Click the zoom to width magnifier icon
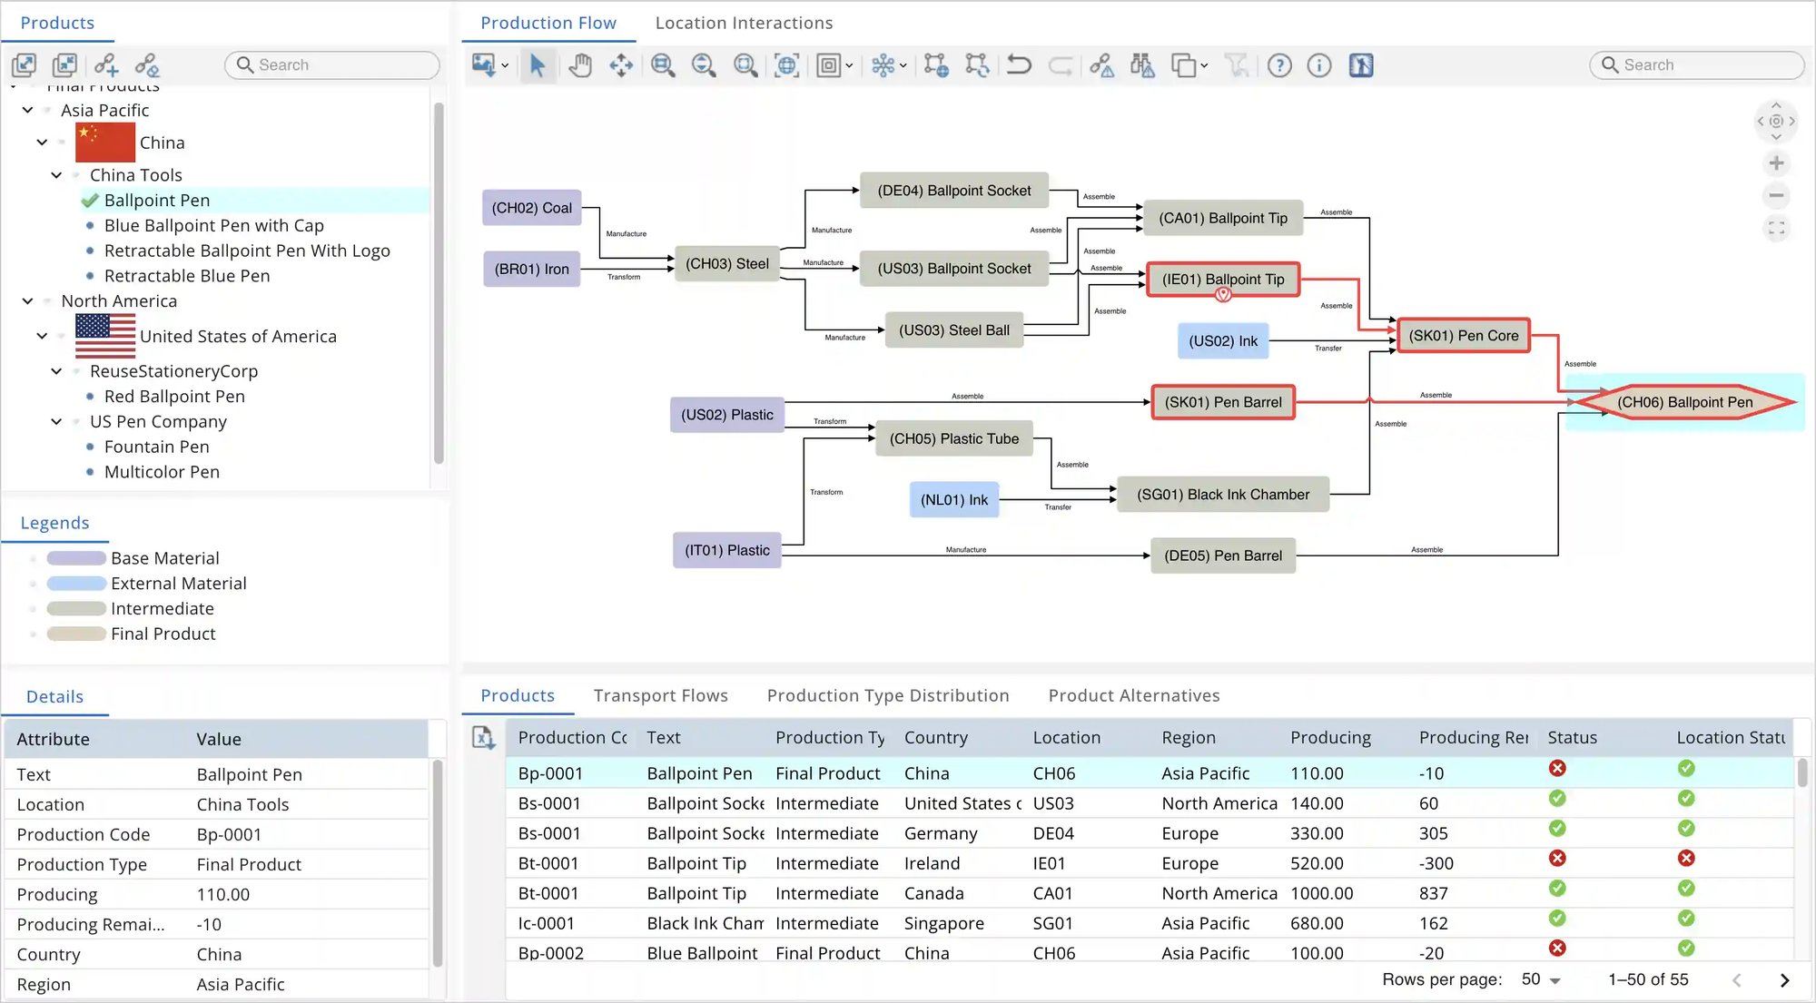This screenshot has height=1003, width=1816. coord(663,65)
